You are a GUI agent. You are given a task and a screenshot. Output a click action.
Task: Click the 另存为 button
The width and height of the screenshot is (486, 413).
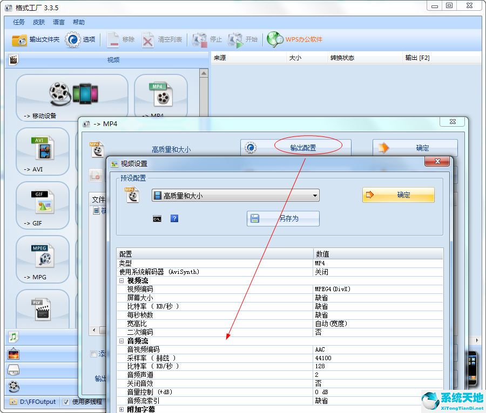pyautogui.click(x=283, y=218)
